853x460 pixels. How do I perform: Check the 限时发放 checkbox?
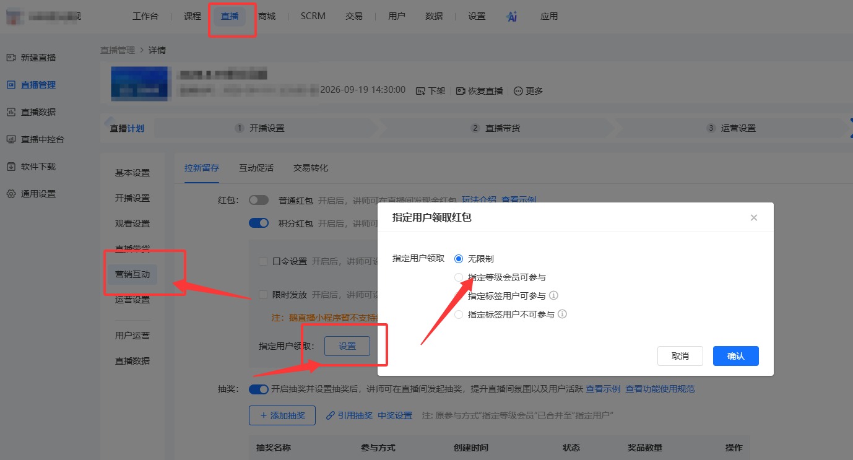[x=263, y=295]
